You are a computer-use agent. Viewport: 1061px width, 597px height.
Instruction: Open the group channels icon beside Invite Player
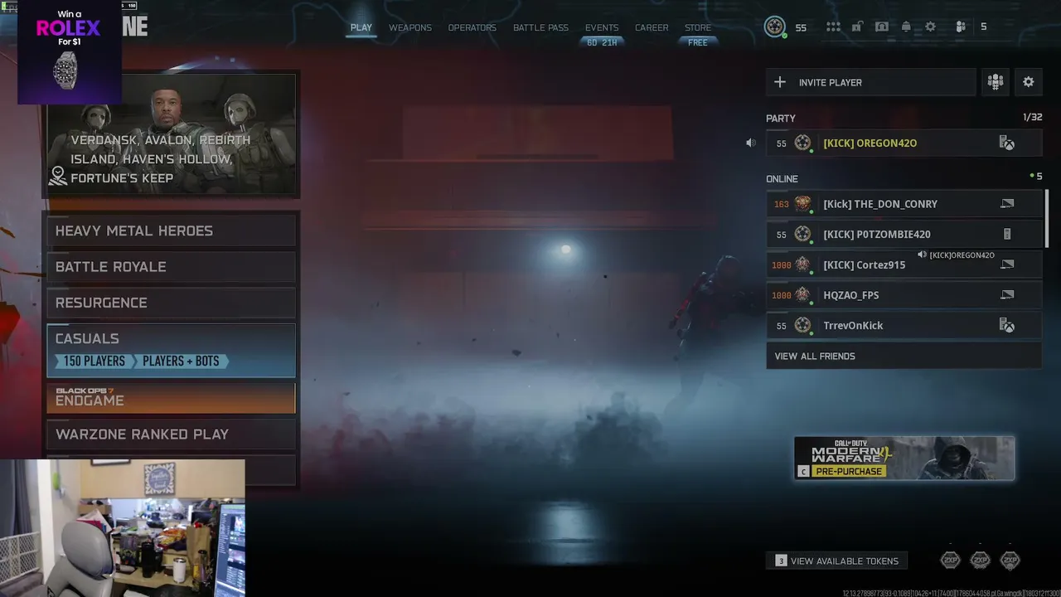(996, 82)
